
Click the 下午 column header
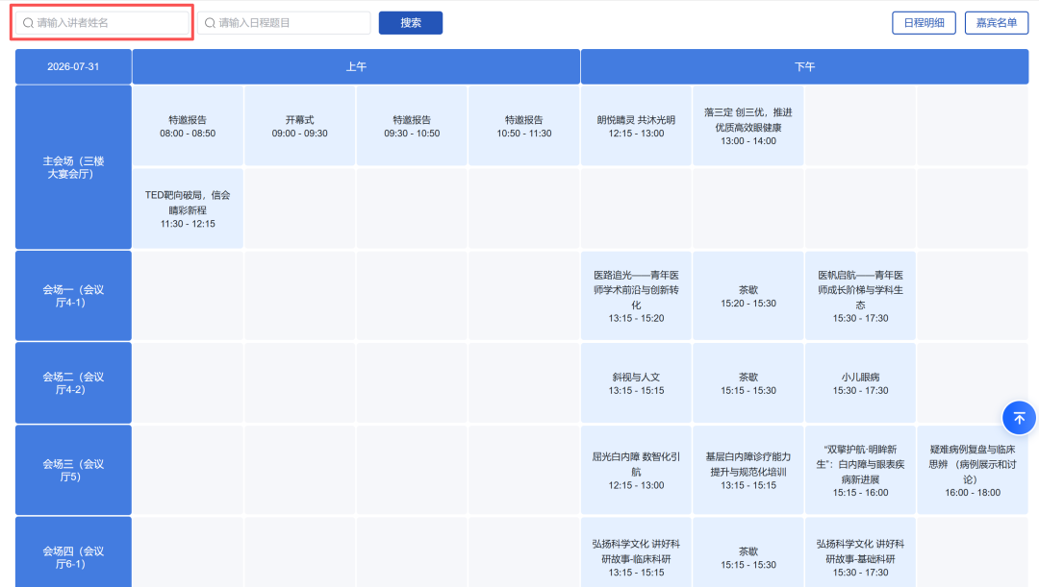coord(804,66)
